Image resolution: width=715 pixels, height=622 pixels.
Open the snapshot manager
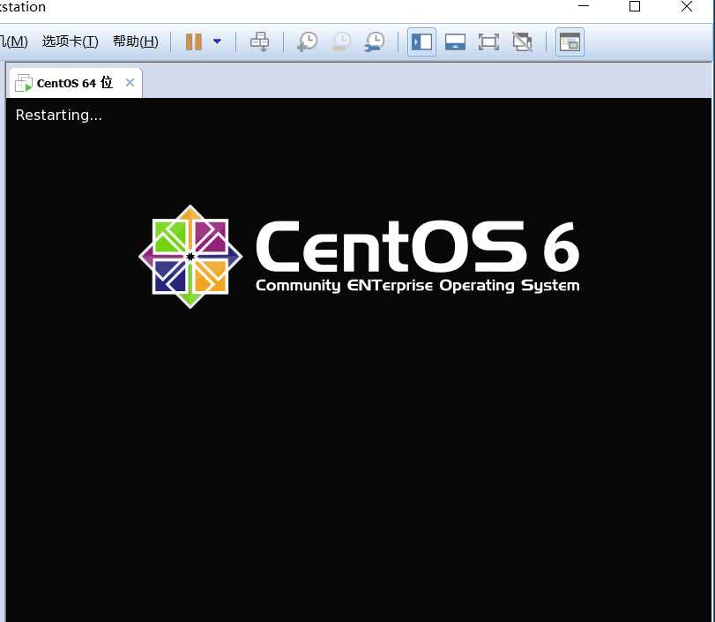[375, 41]
